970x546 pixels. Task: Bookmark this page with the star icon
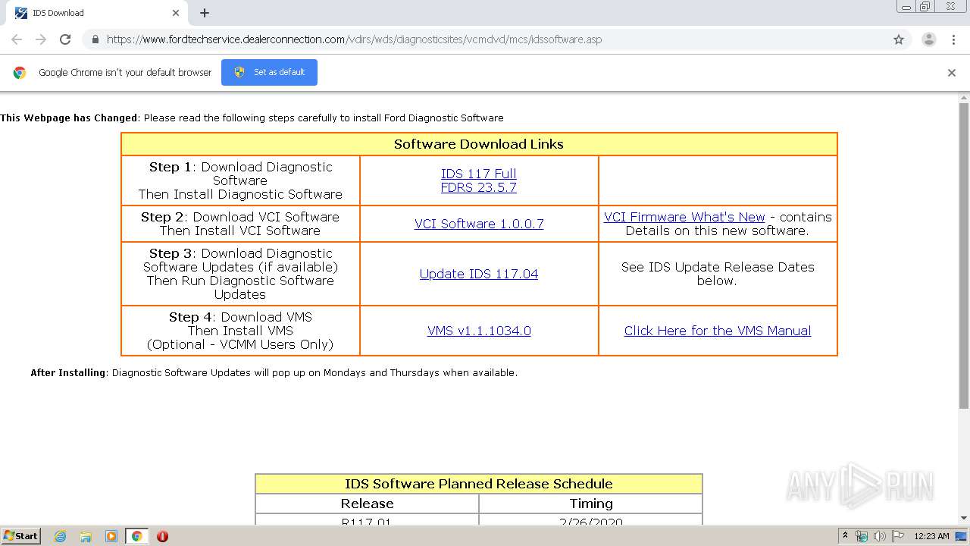click(x=899, y=39)
